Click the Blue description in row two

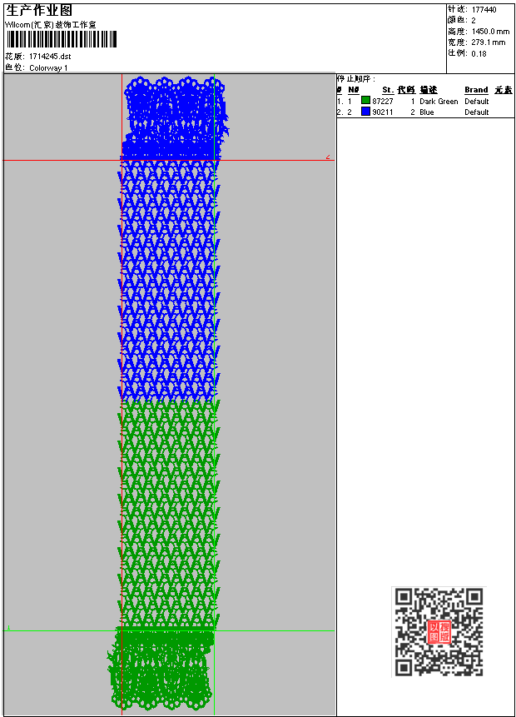click(x=426, y=112)
